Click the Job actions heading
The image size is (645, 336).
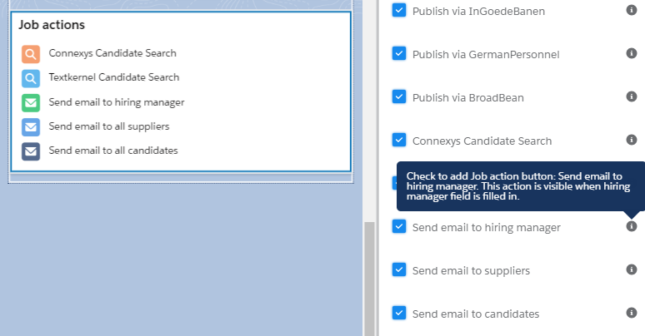click(52, 25)
